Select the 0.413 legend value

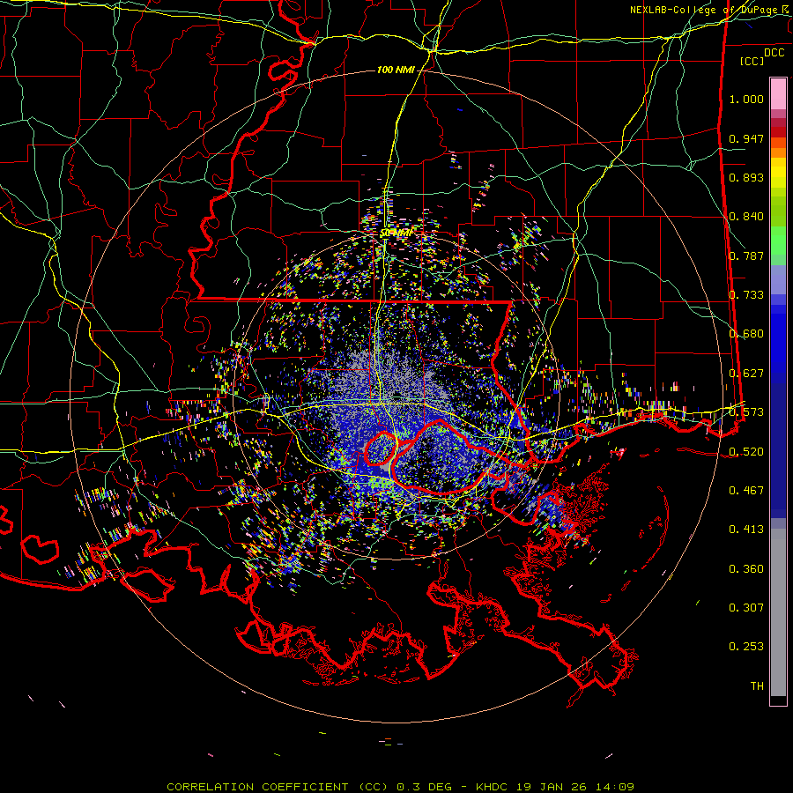[746, 530]
